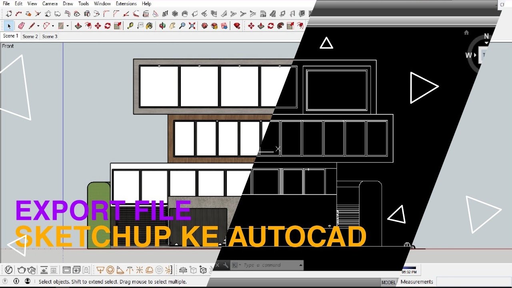Add a V-Ray dome light
Image resolution: width=512 pixels, height=288 pixels.
pyautogui.click(x=149, y=270)
